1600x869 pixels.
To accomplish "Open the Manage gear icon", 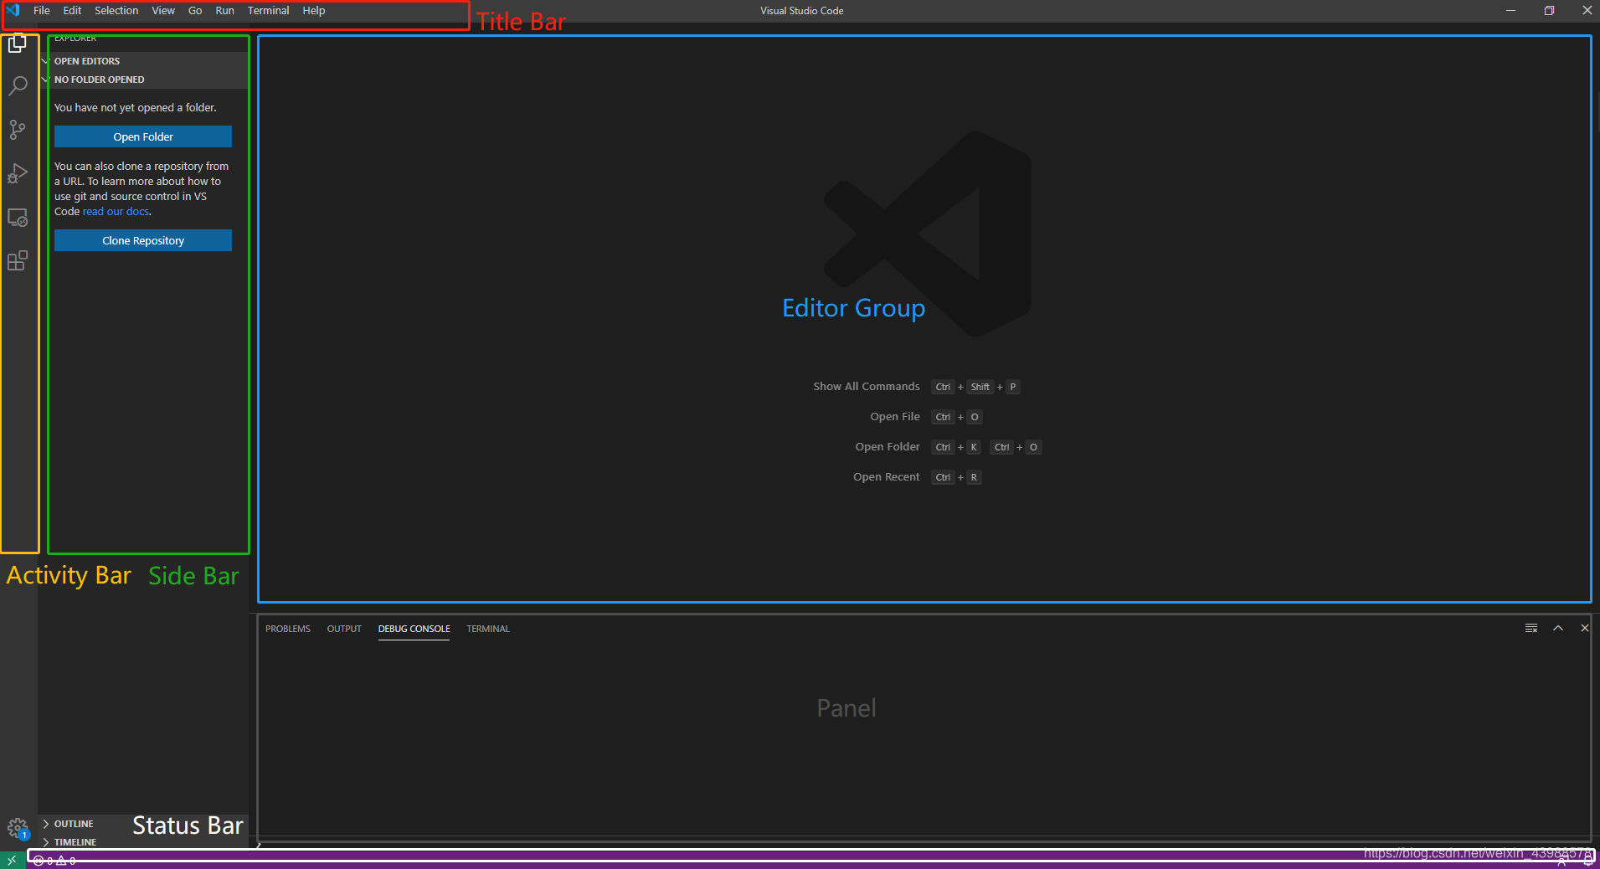I will 18,829.
